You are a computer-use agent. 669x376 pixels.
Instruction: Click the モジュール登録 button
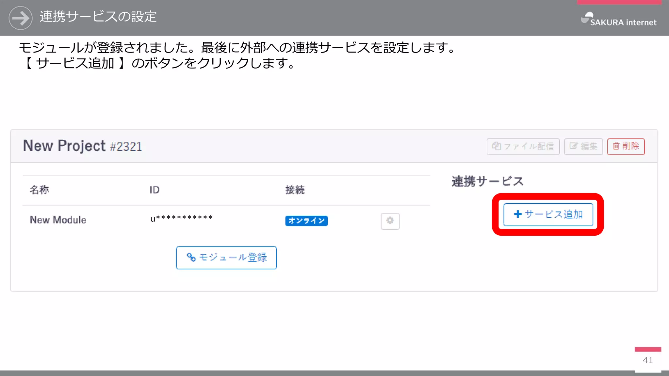pos(226,258)
